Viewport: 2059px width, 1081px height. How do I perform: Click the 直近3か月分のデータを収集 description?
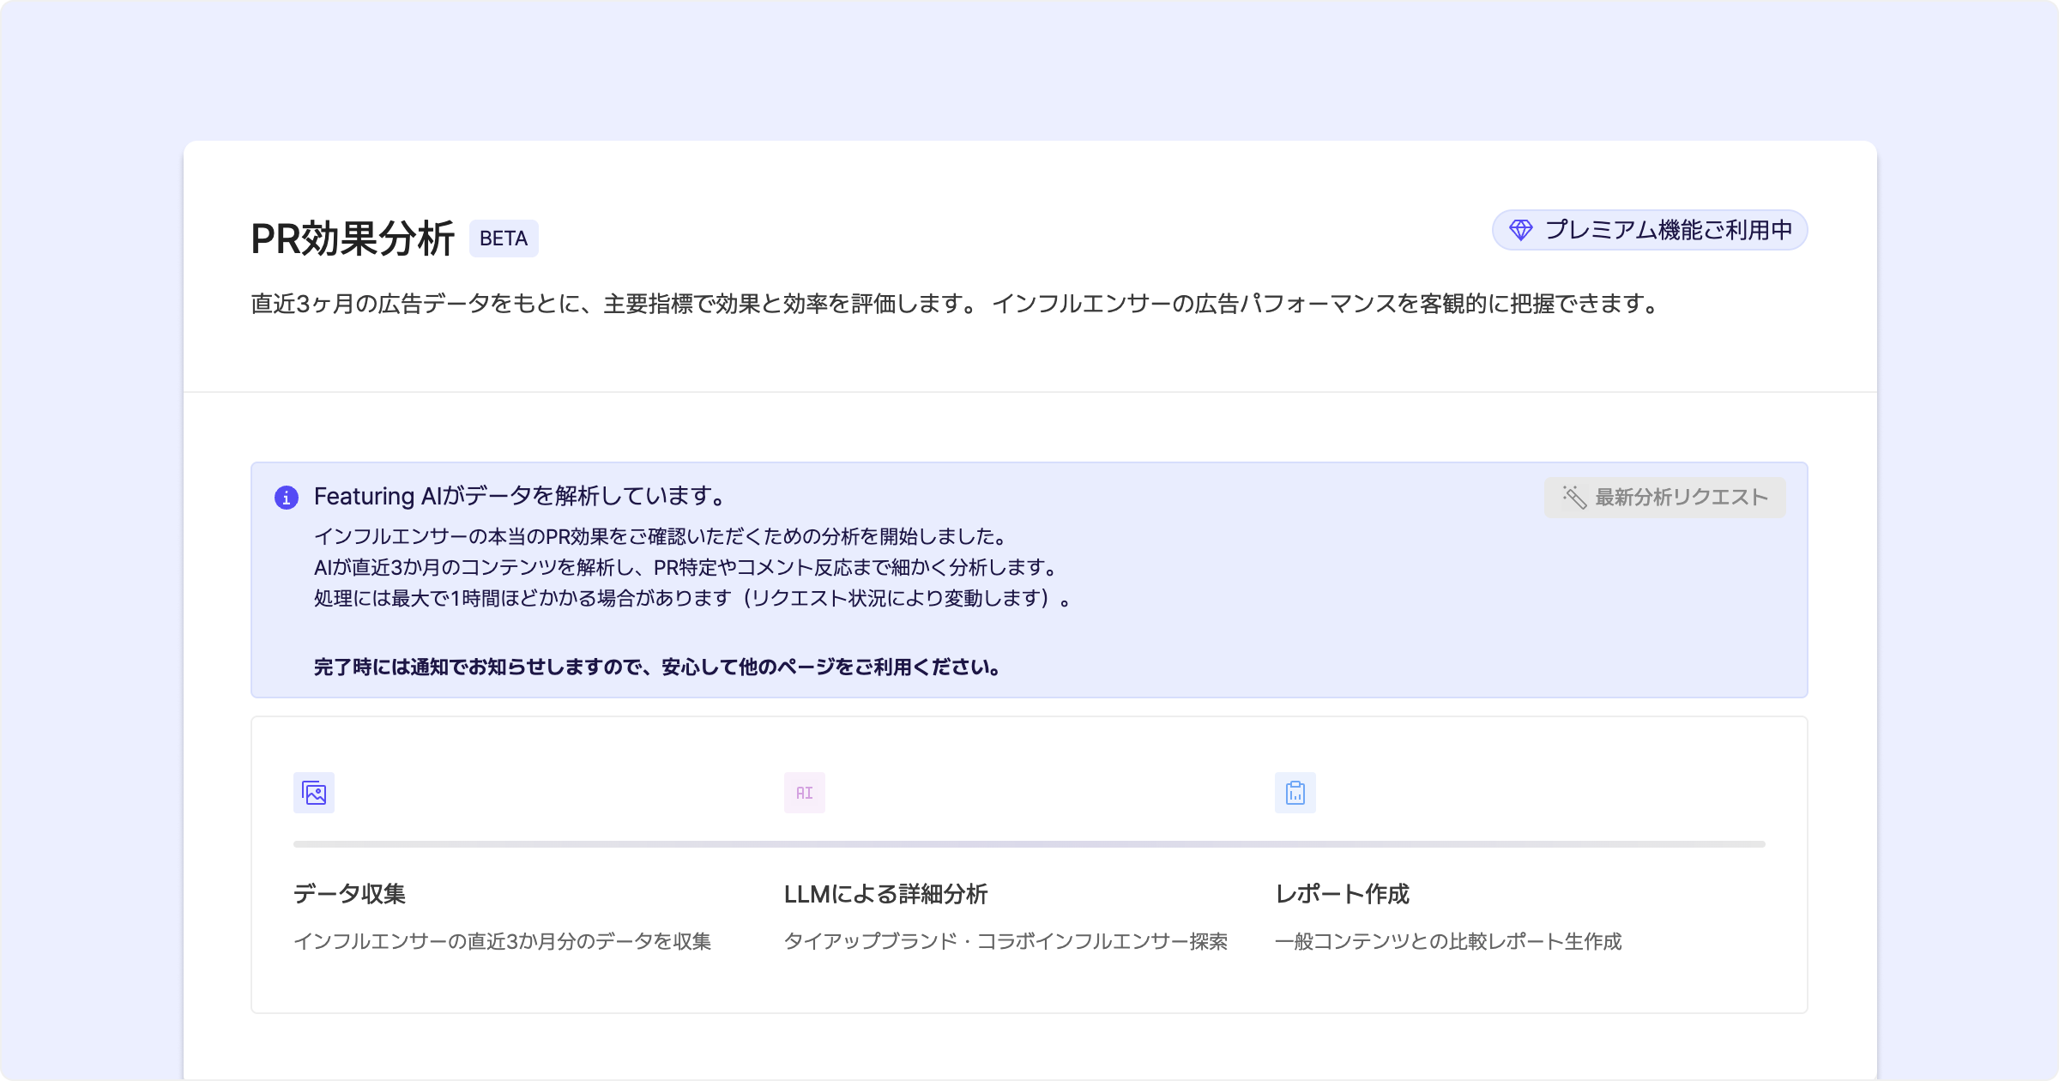pos(502,941)
